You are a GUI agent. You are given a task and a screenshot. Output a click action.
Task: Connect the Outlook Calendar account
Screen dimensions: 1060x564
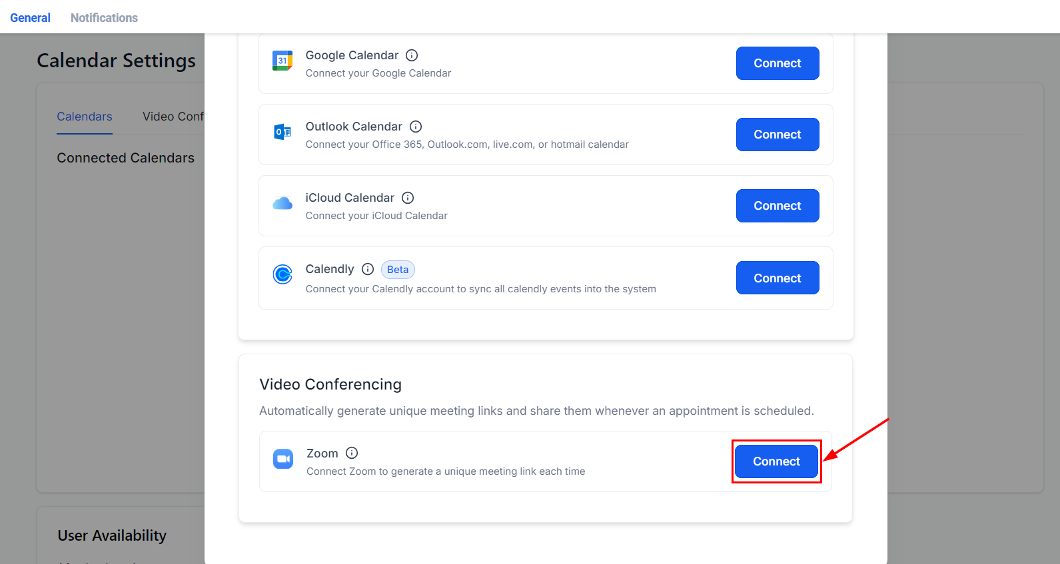click(x=777, y=135)
